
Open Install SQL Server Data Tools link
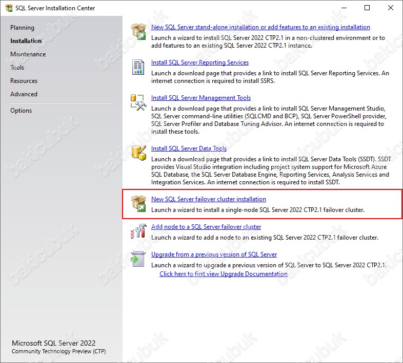(189, 148)
